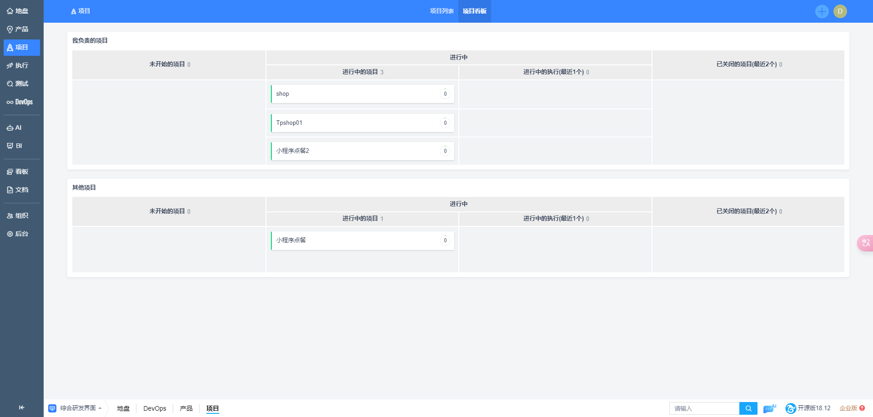The width and height of the screenshot is (873, 417).
Task: Switch to the 产品 bottom tab
Action: [x=186, y=408]
